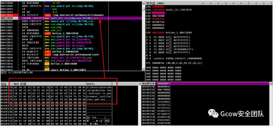Select the call GetCommandLineA instruction
Image resolution: width=273 pixels, height=126 pixels.
pos(72,55)
